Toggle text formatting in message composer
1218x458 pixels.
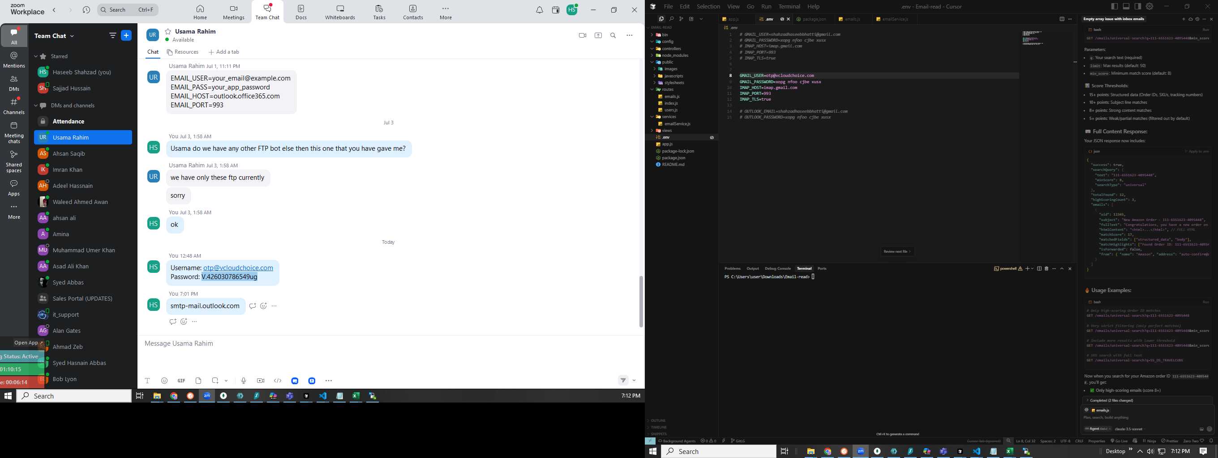(x=147, y=381)
